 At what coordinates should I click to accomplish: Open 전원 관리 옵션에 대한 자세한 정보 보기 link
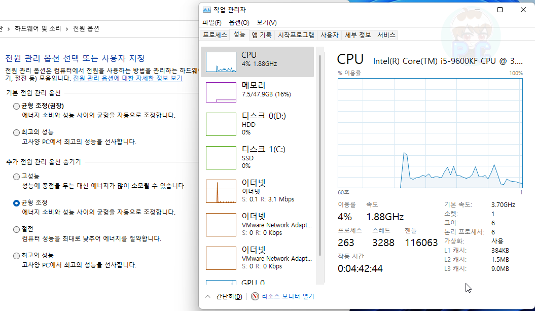[x=128, y=78]
